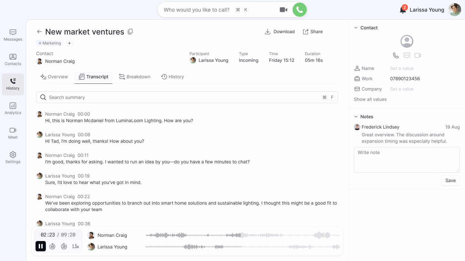
Task: Pause the audio playback
Action: point(41,246)
